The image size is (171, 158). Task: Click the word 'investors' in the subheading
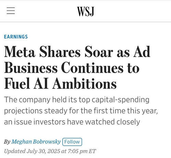pyautogui.click(x=49, y=122)
